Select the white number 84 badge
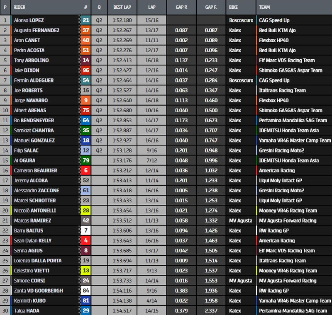 tap(85, 291)
